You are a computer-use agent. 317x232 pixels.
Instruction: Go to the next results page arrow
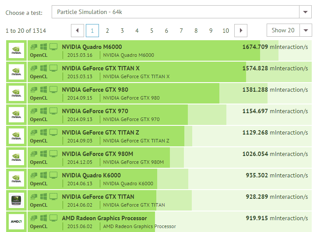point(241,31)
